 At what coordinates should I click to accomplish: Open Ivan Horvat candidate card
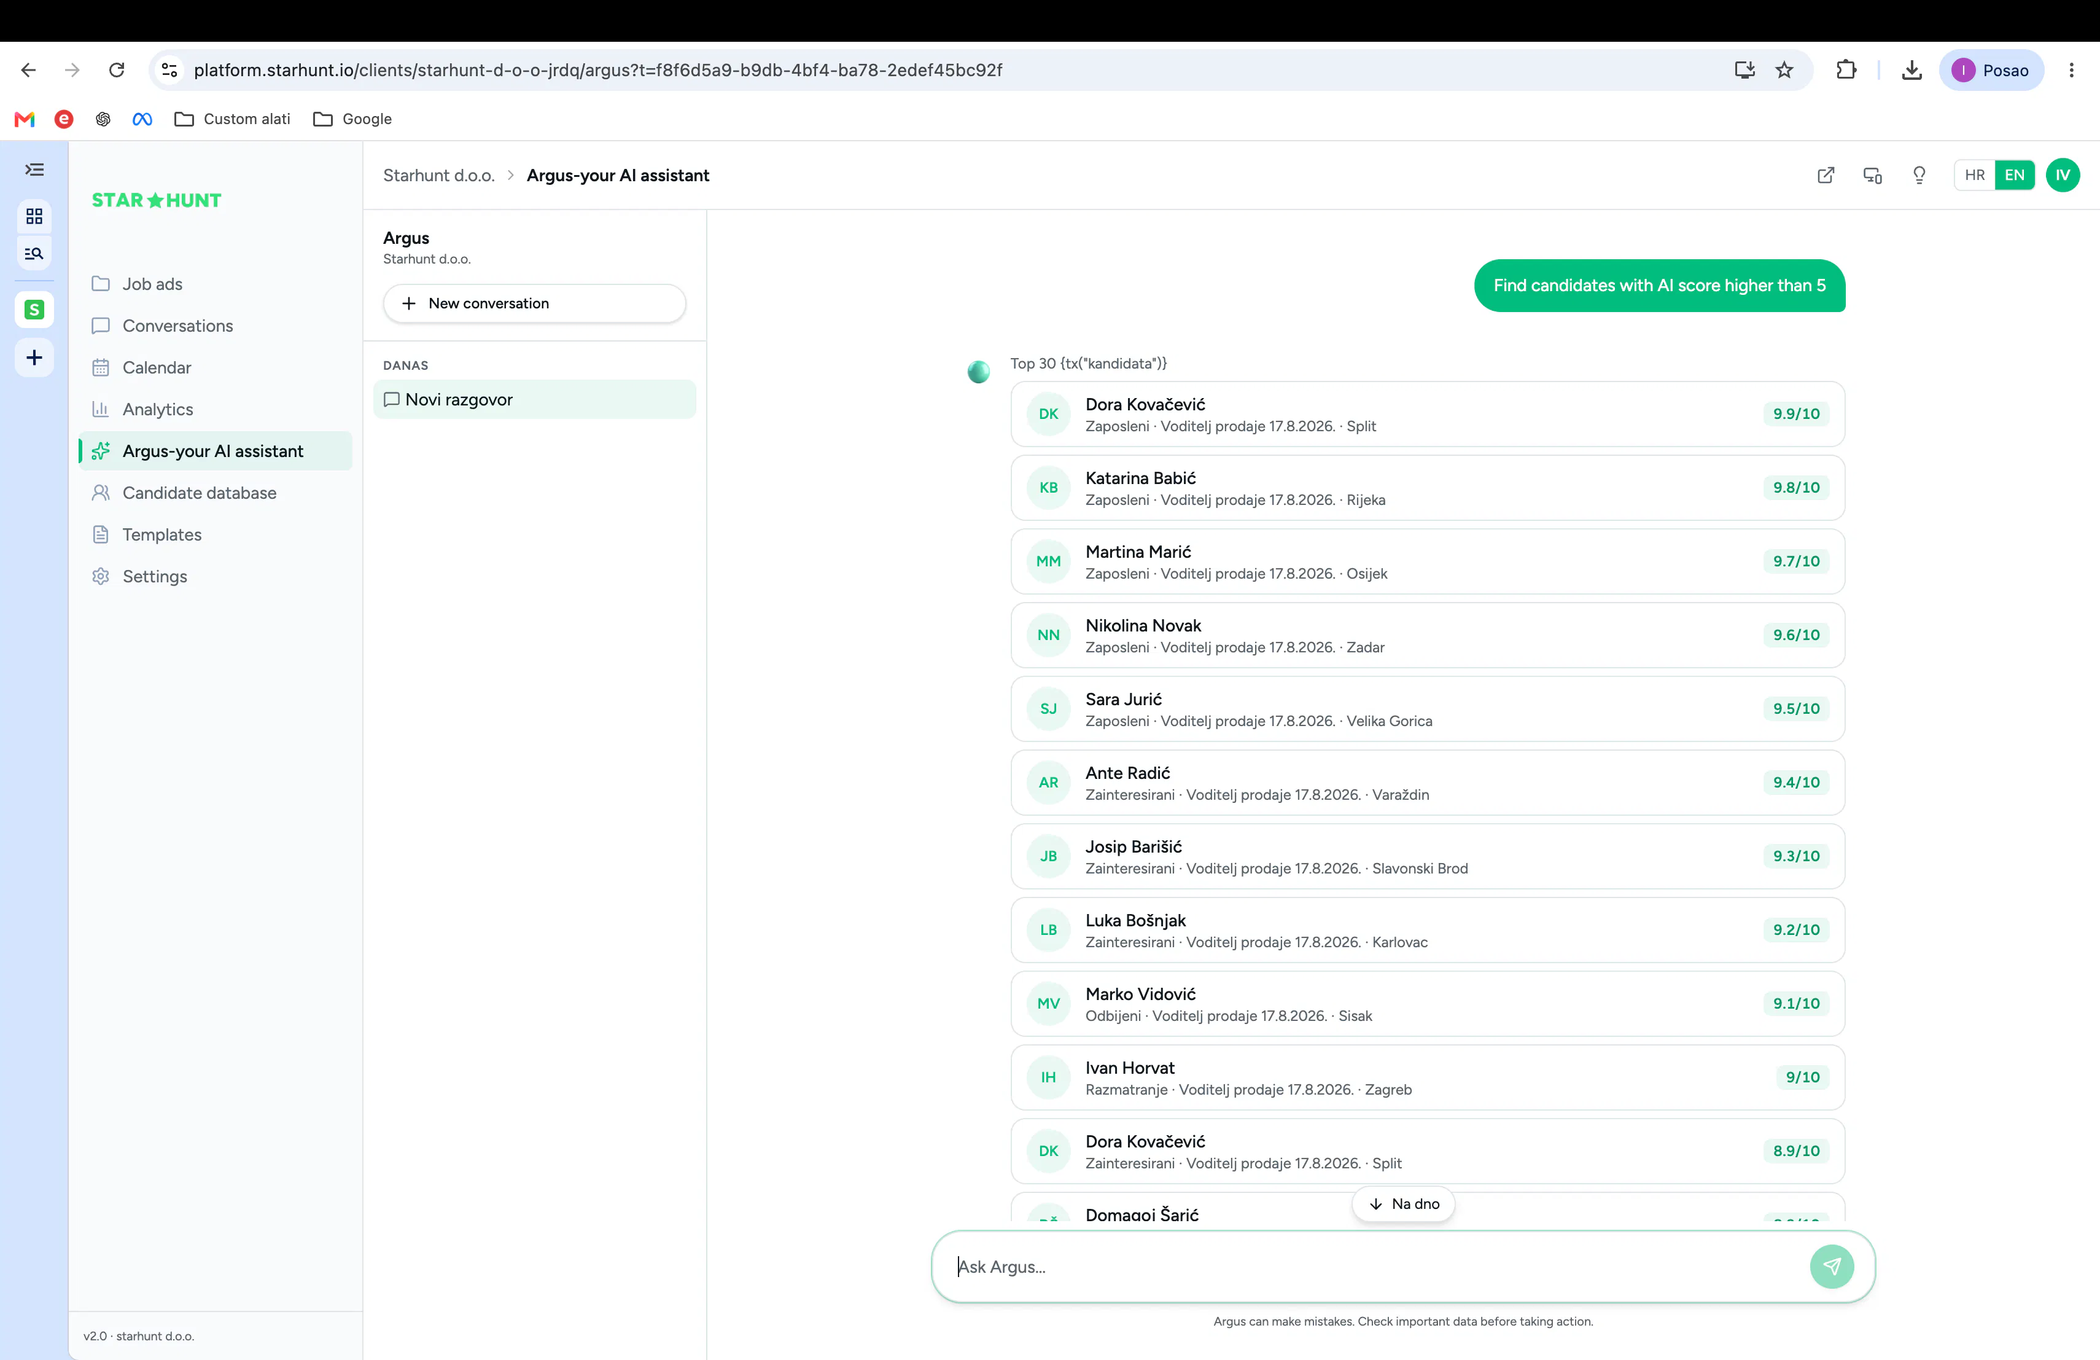pos(1427,1077)
